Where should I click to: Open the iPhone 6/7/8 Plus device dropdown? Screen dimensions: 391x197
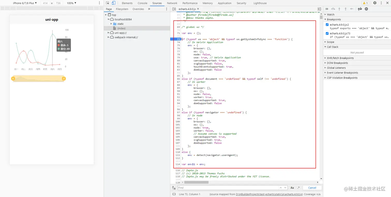[25, 3]
